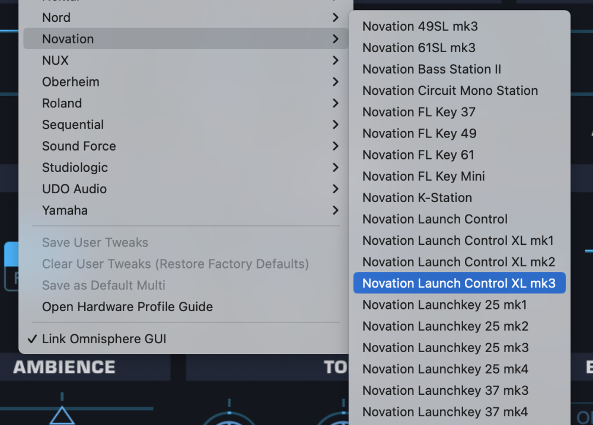Select Novation Launchkey 37 mk4
Image resolution: width=593 pixels, height=425 pixels.
pyautogui.click(x=445, y=411)
